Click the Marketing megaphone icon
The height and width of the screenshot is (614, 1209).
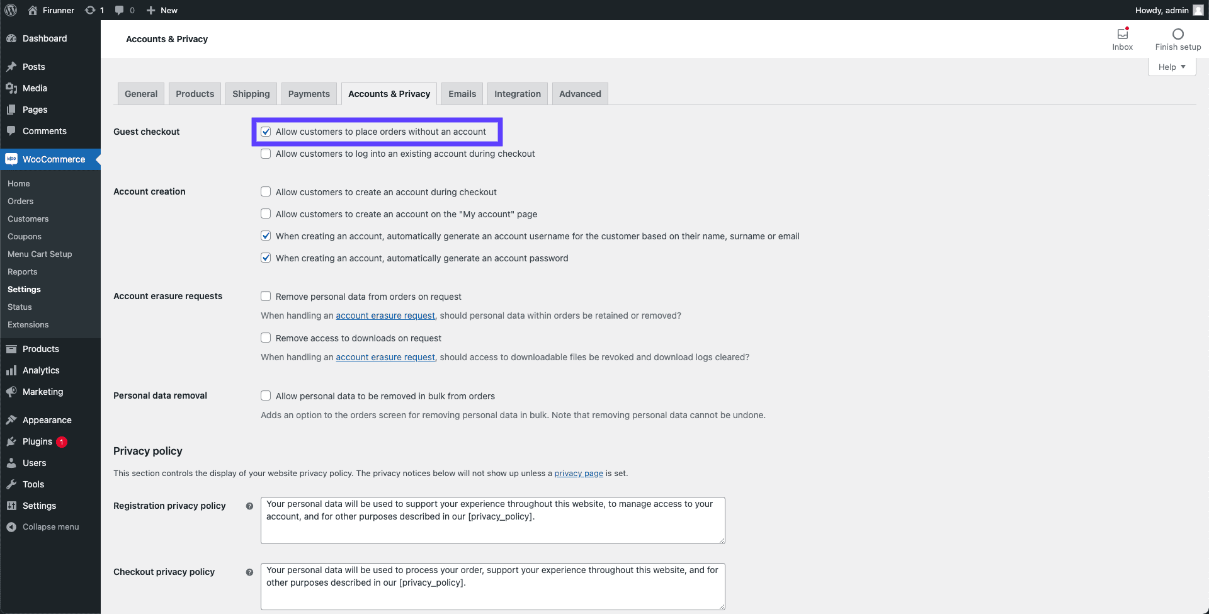11,392
